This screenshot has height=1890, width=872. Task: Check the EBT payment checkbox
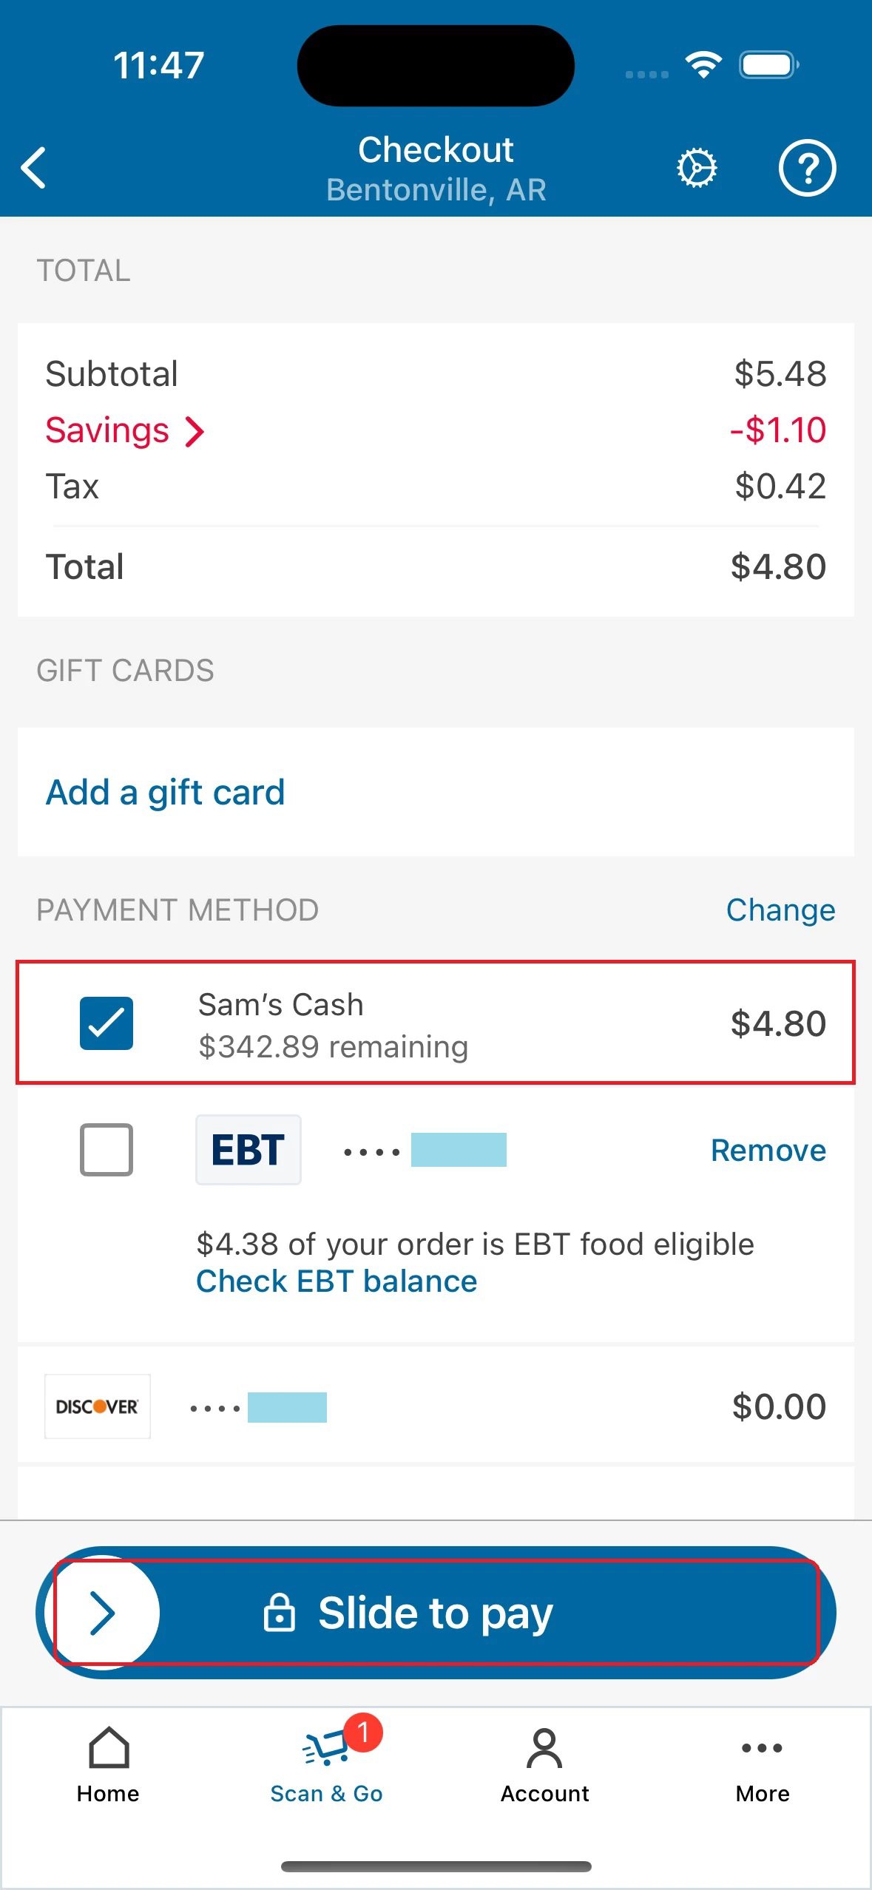coord(107,1150)
